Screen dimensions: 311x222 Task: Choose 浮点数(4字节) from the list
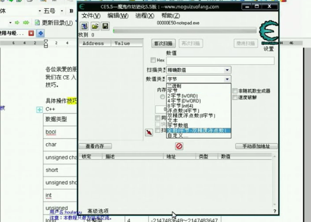(x=199, y=111)
